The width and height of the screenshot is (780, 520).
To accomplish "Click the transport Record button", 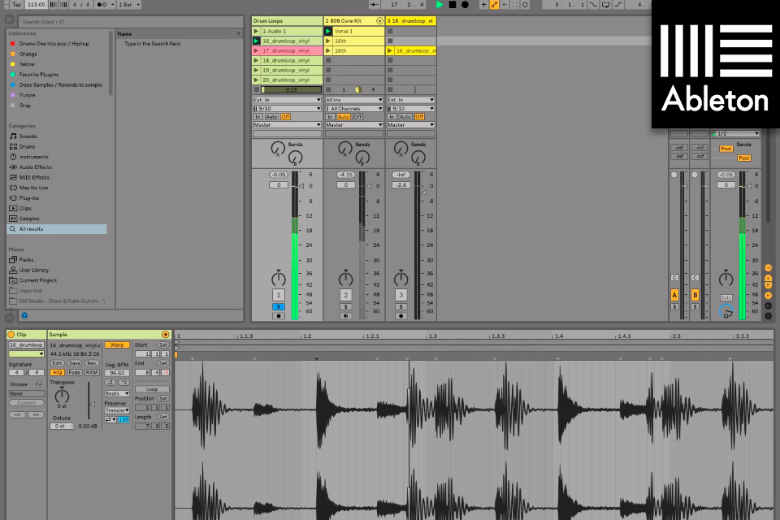I will (465, 5).
